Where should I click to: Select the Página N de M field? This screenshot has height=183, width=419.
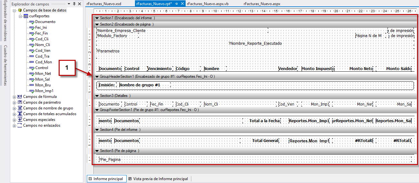point(370,36)
